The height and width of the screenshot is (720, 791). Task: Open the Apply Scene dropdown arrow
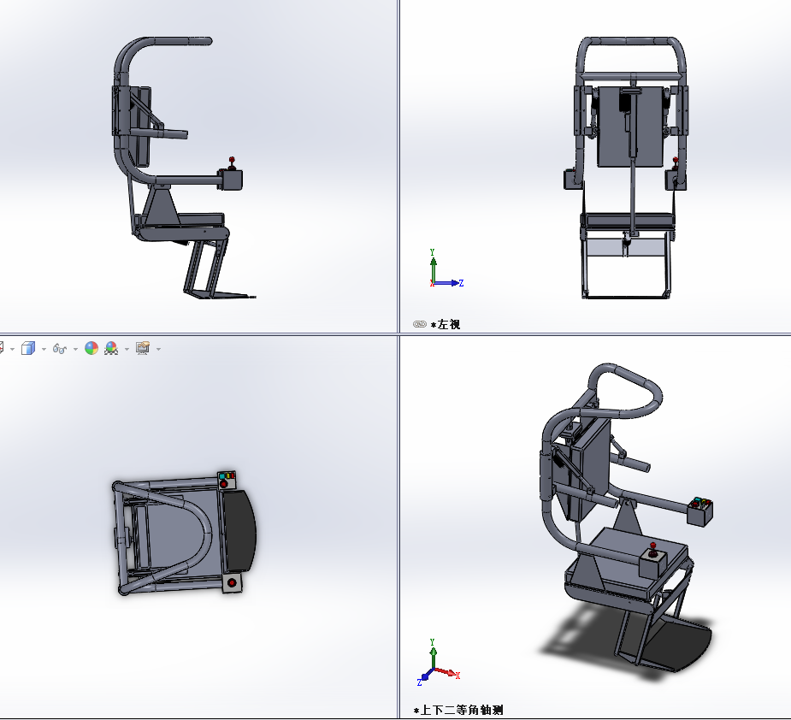coord(127,349)
